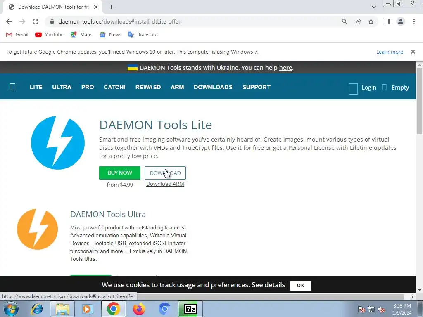
Task: Click the scroll down arrow of page scrollbar
Action: [420, 290]
